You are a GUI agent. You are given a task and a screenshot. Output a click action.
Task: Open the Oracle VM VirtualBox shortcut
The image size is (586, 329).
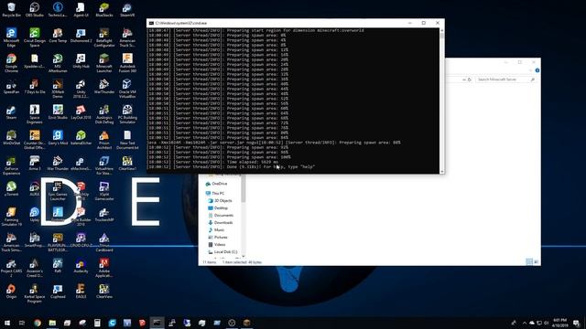click(x=127, y=89)
